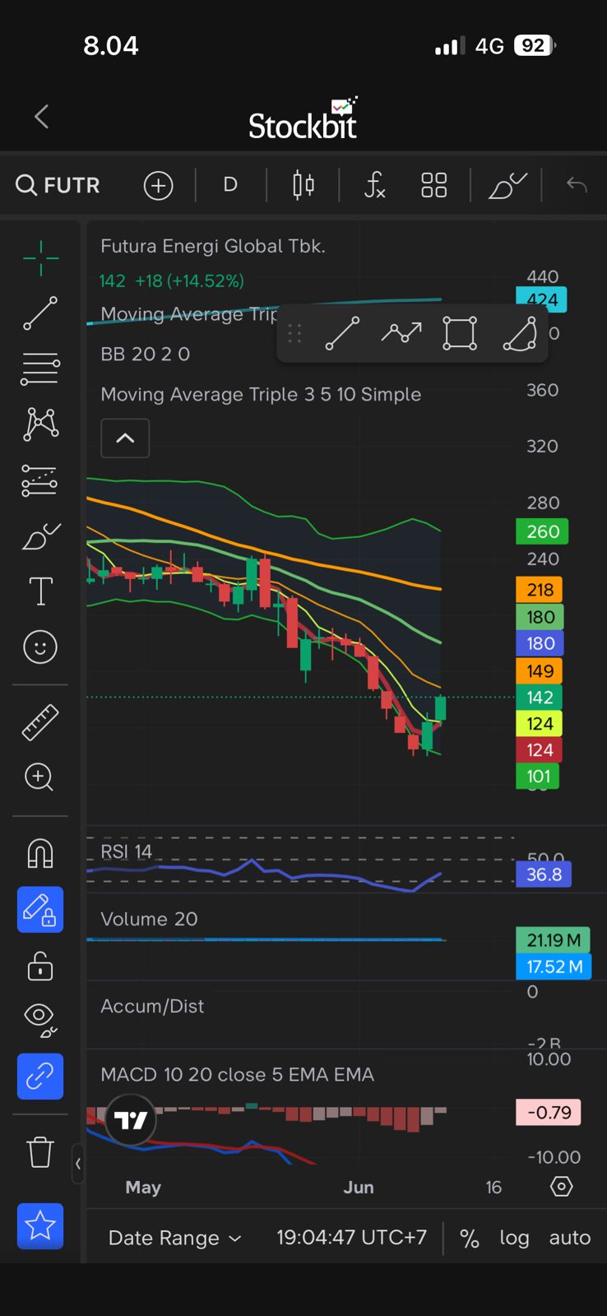Click the -0.79 MACD value label
Screen dimensions: 607x1316
click(549, 1112)
